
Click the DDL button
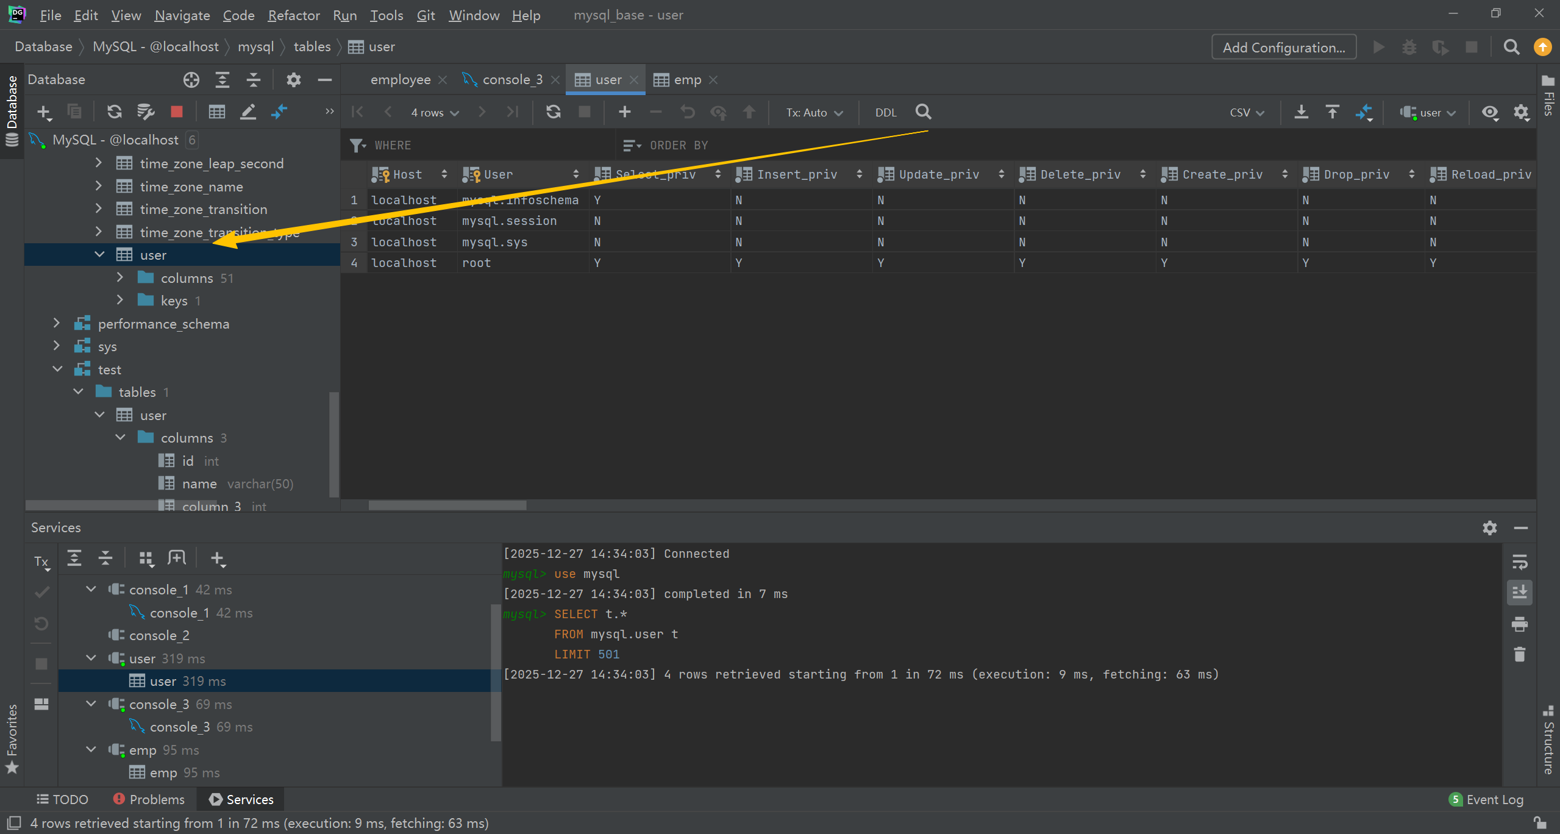(885, 113)
